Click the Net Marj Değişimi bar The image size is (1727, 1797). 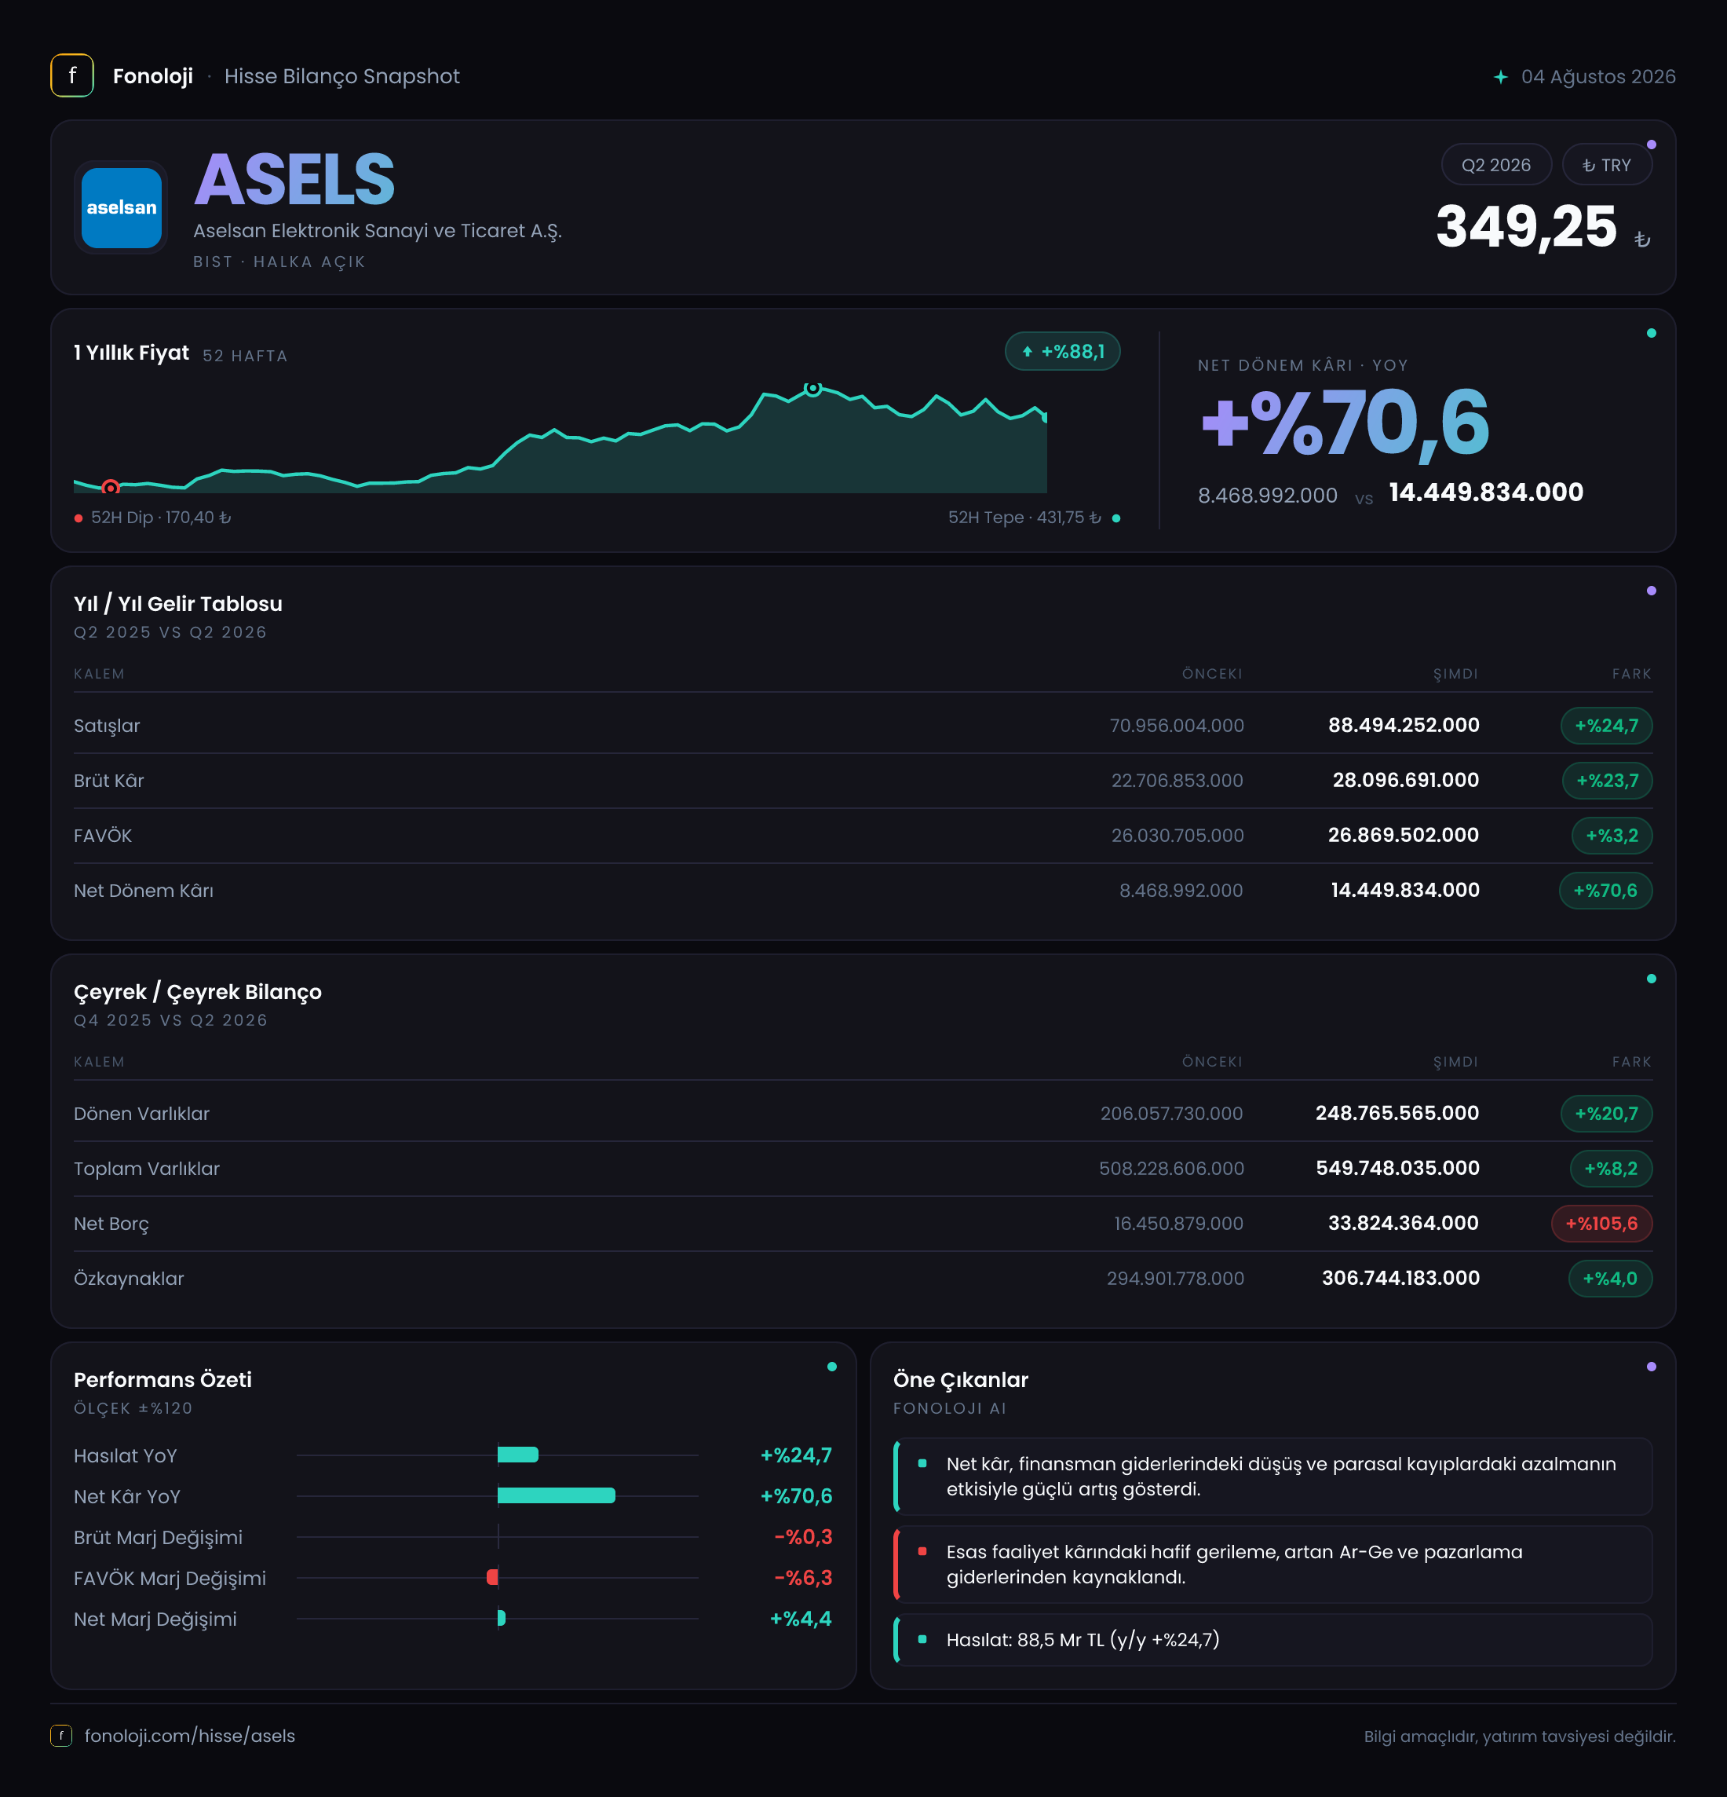point(501,1618)
